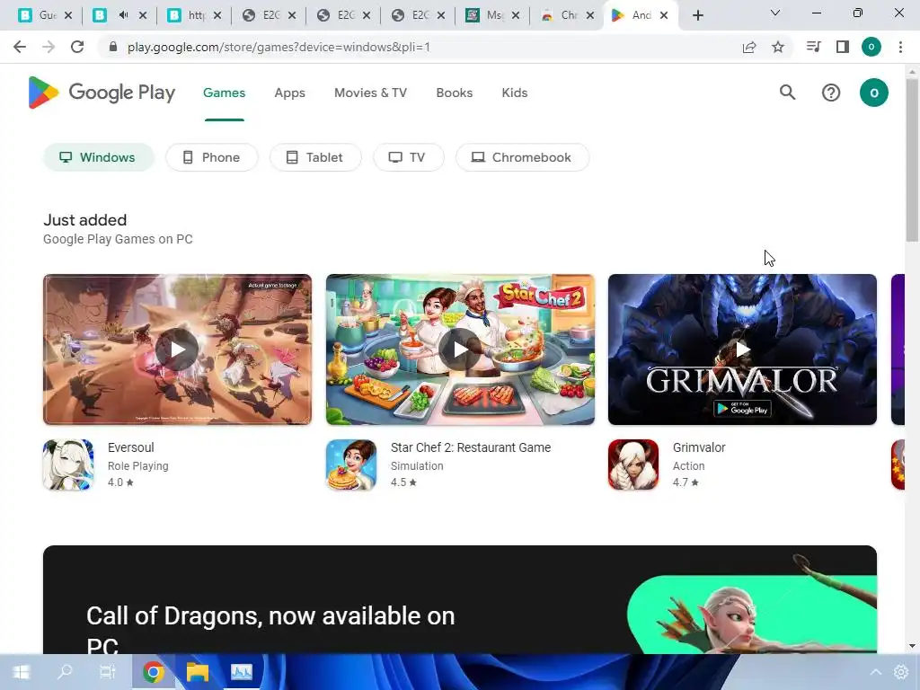Select the Phone device filter chip
Screen dimensions: 920x690
point(212,157)
